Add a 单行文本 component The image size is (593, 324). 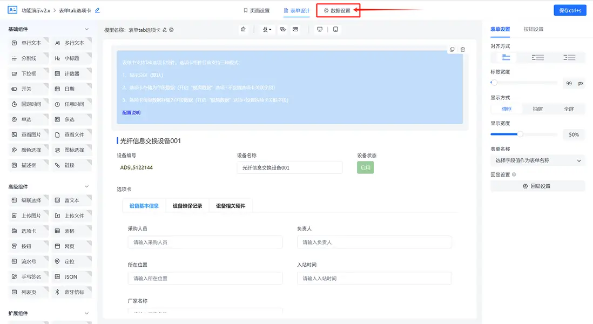(x=29, y=43)
